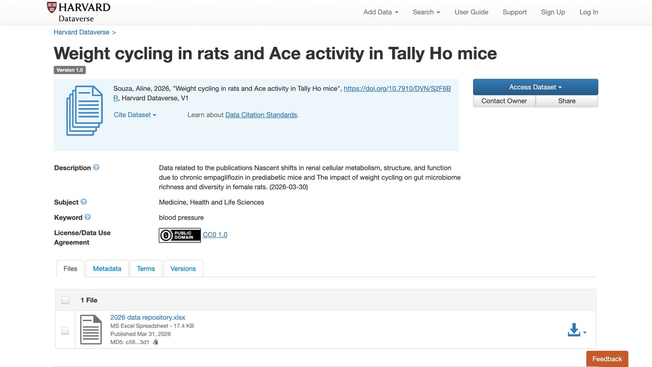Click the CC0 Public Domain badge
The image size is (652, 367).
[180, 235]
